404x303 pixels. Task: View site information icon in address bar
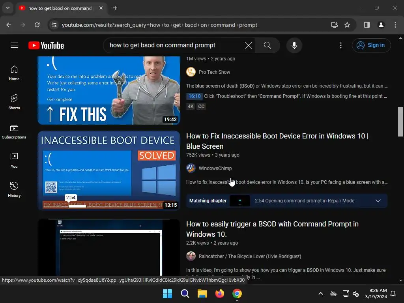54,25
